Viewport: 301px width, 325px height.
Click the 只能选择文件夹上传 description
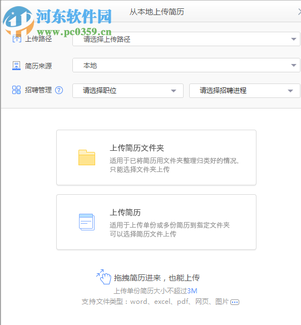click(x=140, y=170)
